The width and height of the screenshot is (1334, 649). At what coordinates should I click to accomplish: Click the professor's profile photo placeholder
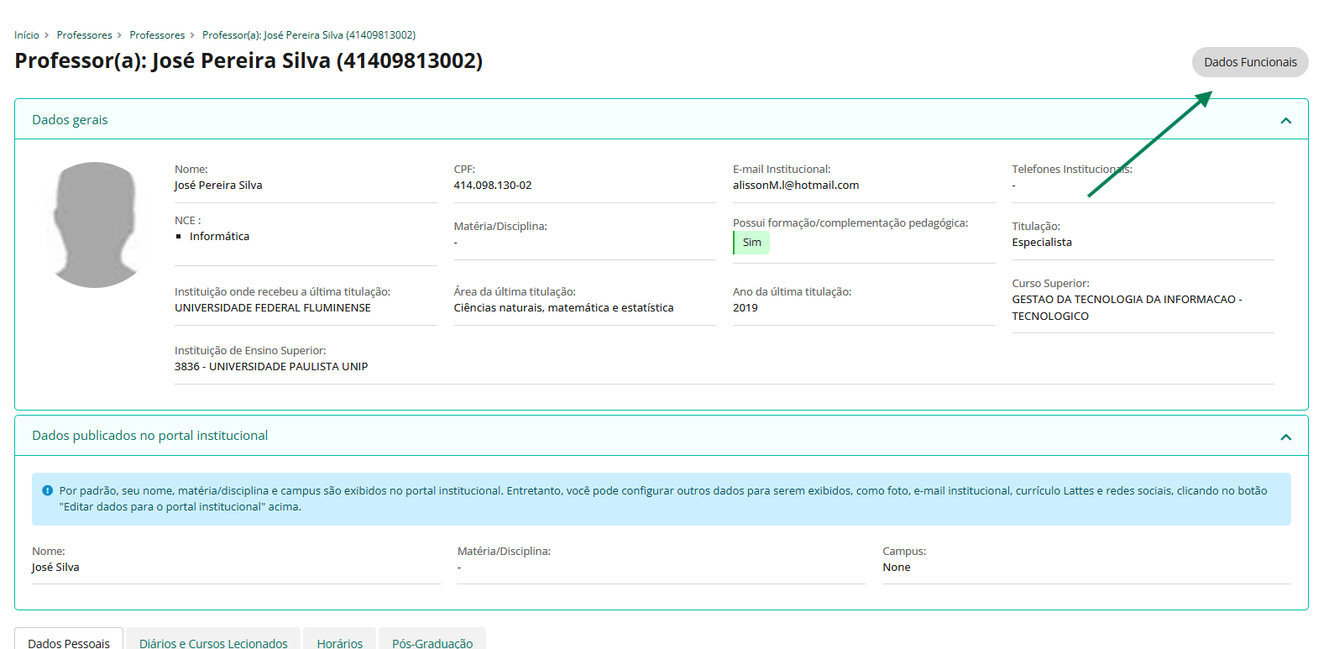click(95, 225)
